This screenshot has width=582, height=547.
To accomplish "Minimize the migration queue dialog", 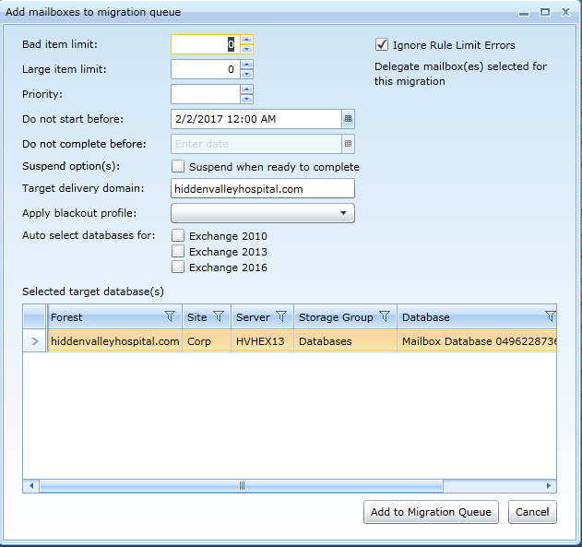I will coord(524,13).
